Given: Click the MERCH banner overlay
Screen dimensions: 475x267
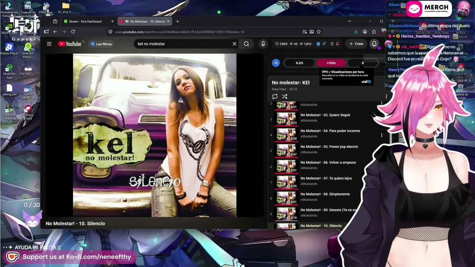Looking at the screenshot, I should (429, 9).
